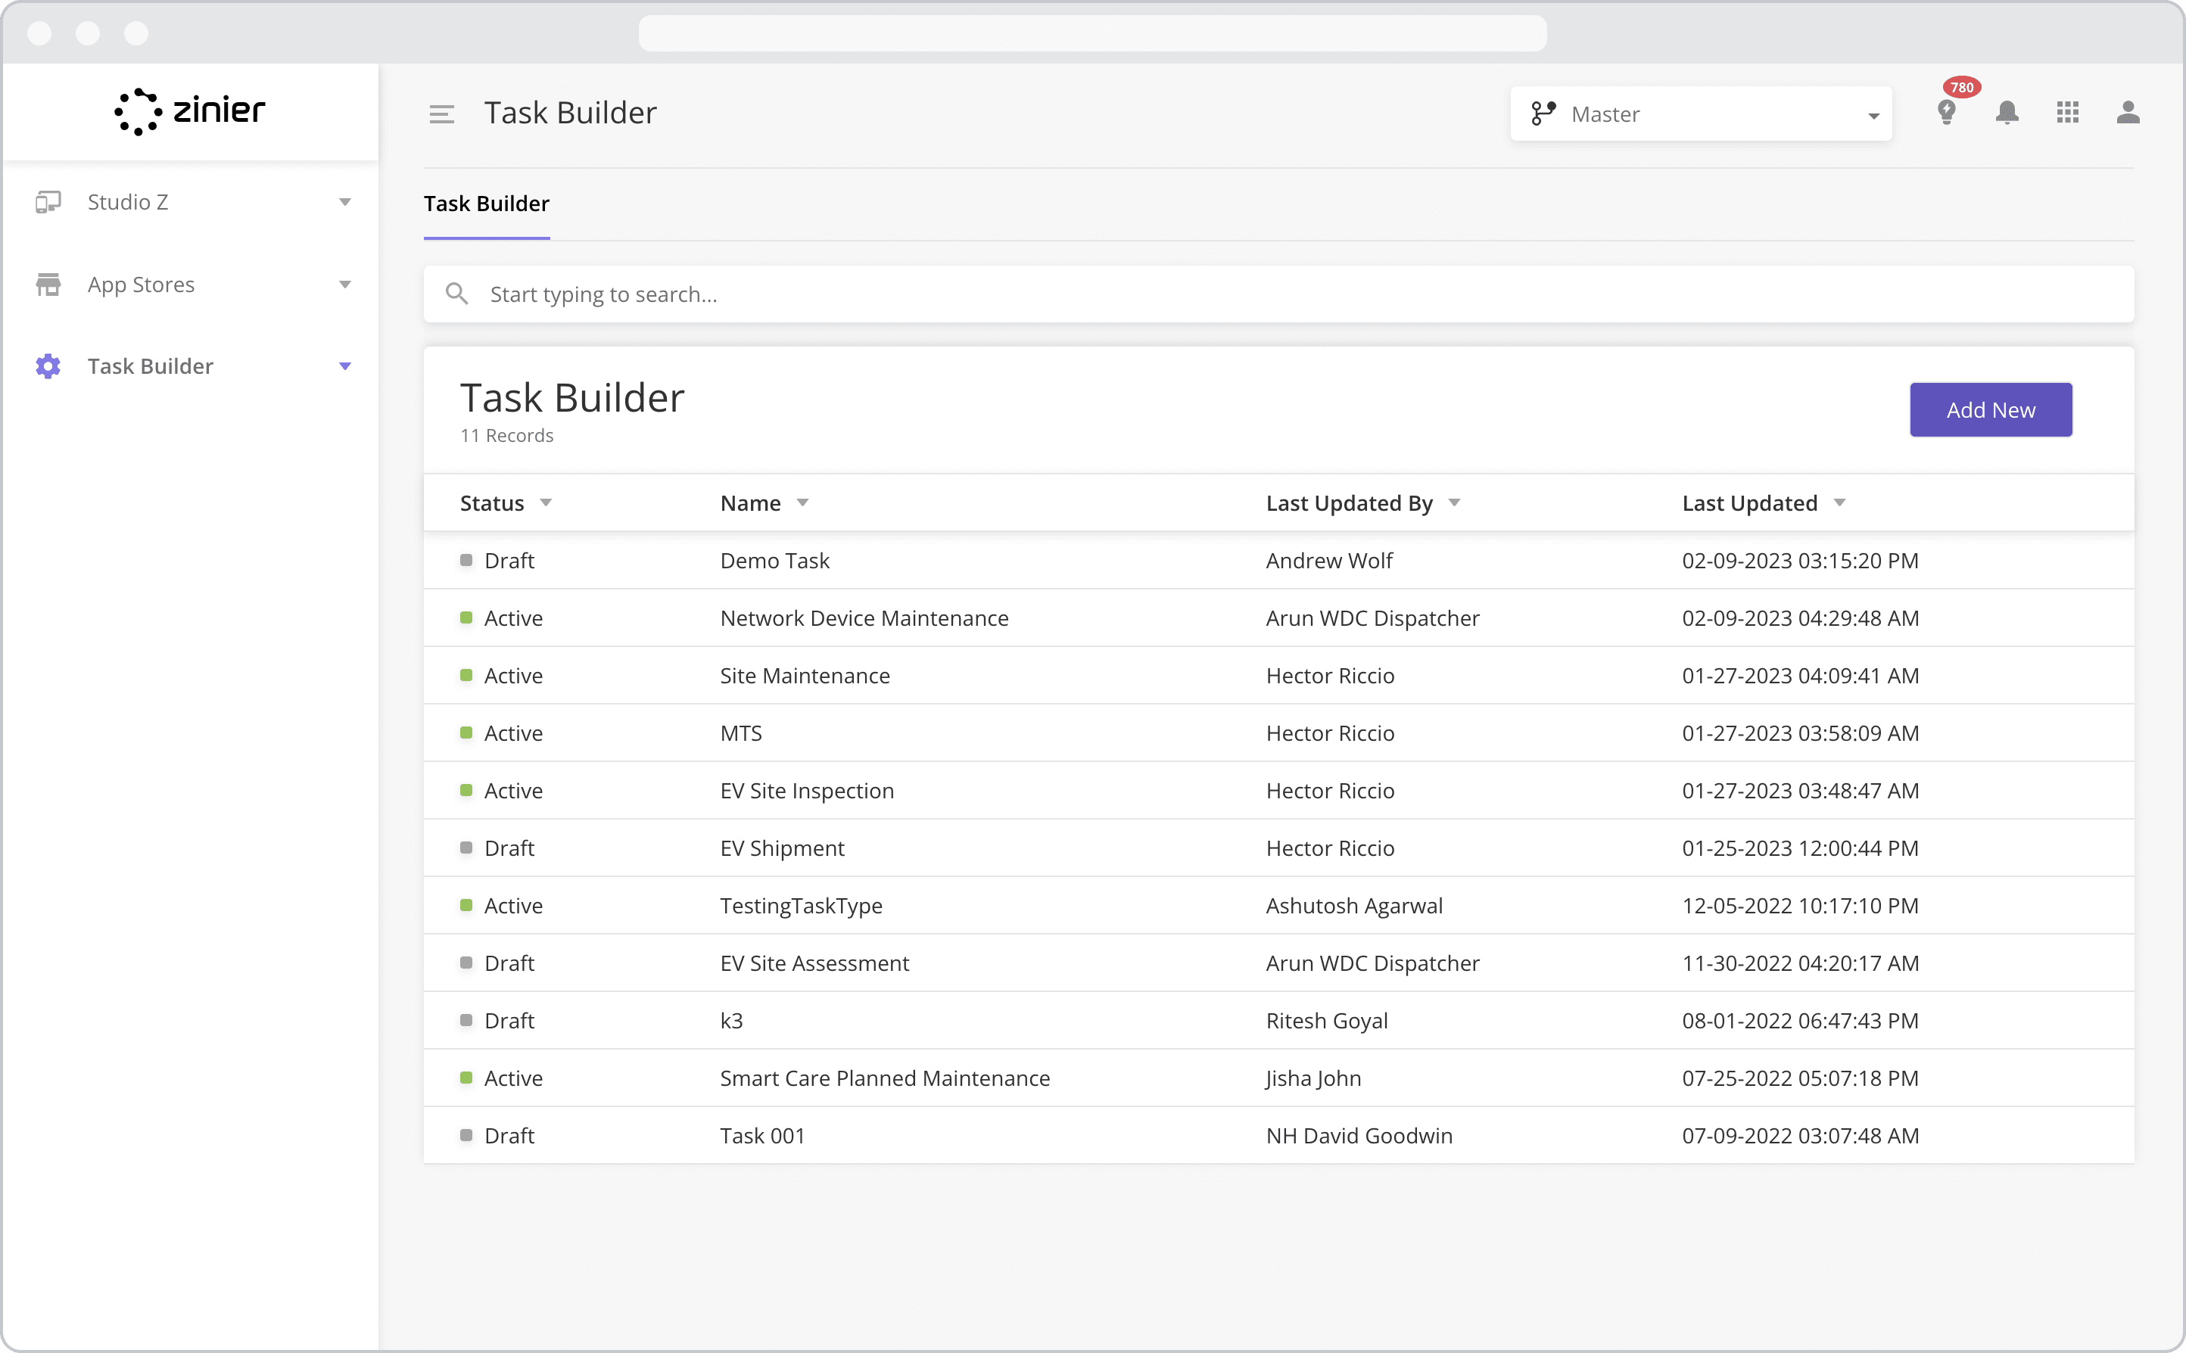Expand Task Builder in the sidebar menu
Image resolution: width=2186 pixels, height=1353 pixels.
[x=345, y=366]
